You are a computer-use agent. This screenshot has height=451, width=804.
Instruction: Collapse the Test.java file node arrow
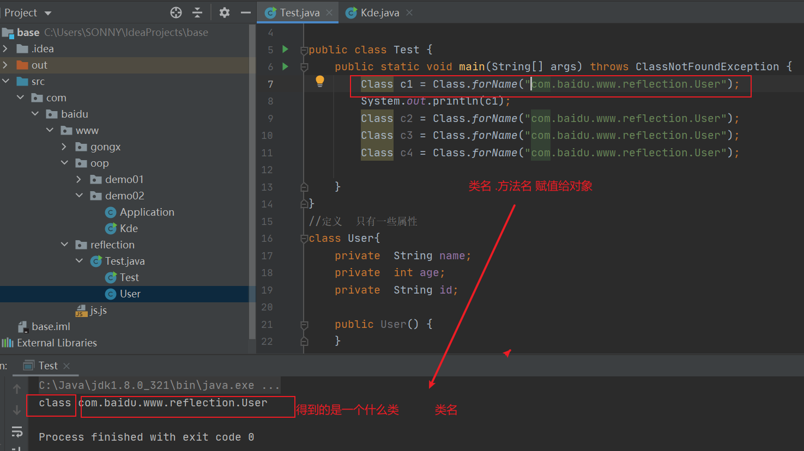(x=79, y=261)
